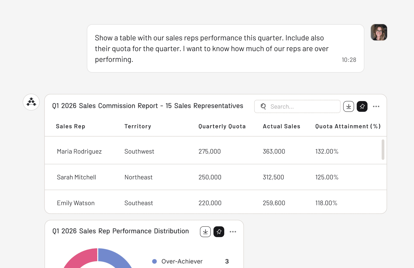Select the Maria Rodriguez name cell
The width and height of the screenshot is (414, 268).
79,151
